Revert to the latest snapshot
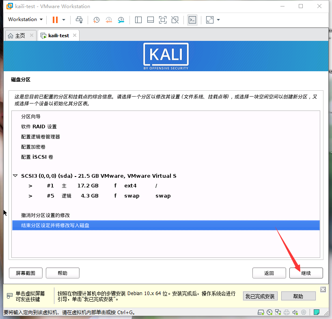 109,19
